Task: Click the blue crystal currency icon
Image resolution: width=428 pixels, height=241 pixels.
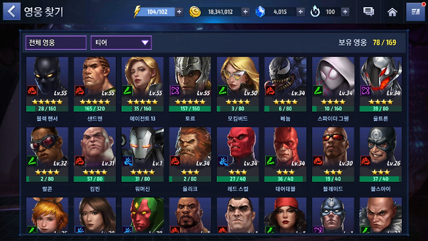Action: pyautogui.click(x=260, y=12)
